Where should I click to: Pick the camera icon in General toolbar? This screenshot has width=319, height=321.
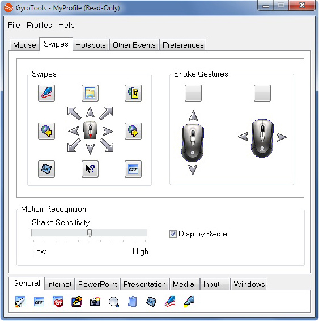(x=95, y=302)
